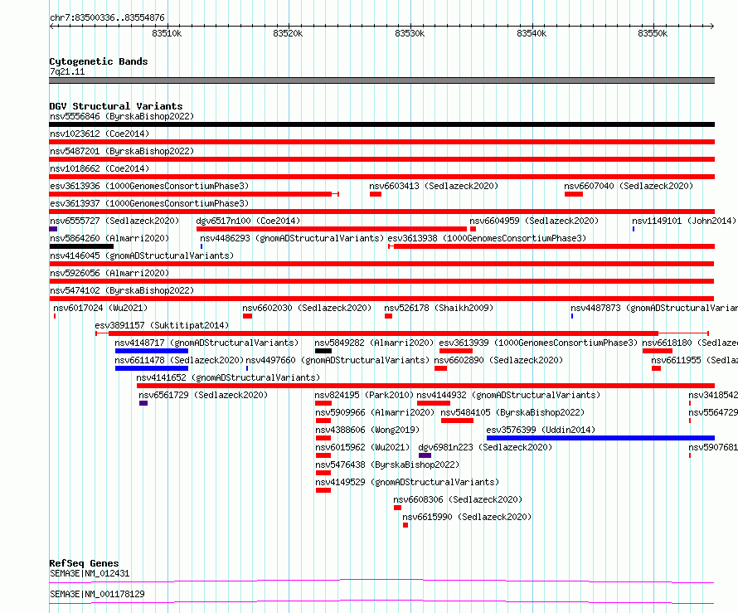Open variant nsv1023612 (Coe2014)

pyautogui.click(x=100, y=134)
